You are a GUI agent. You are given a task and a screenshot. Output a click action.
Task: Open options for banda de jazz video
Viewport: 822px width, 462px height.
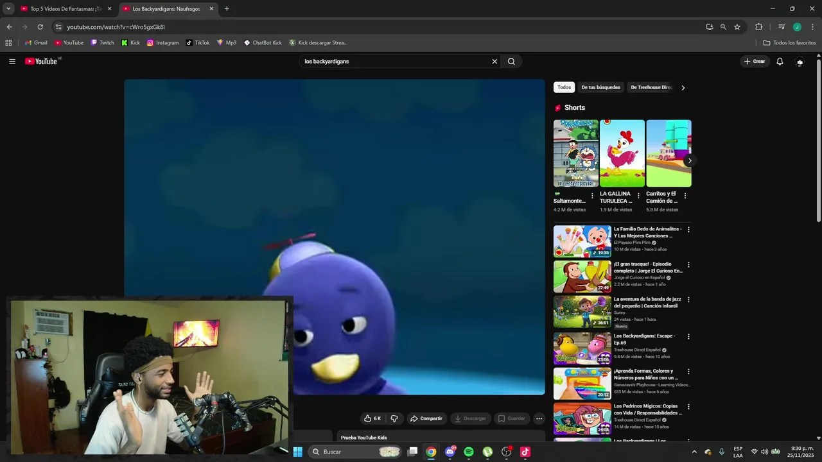[x=688, y=300]
